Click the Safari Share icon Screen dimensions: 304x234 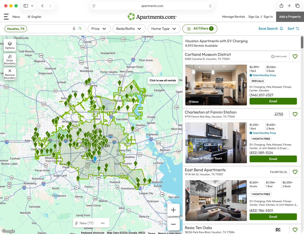(x=281, y=6)
